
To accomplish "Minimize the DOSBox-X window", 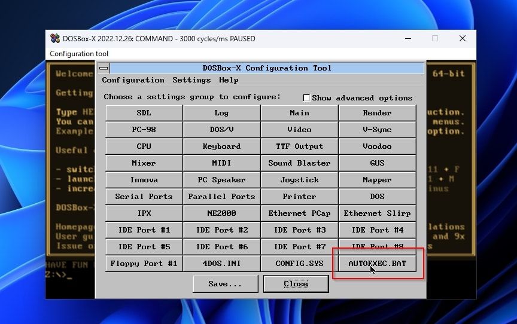I will pyautogui.click(x=407, y=39).
